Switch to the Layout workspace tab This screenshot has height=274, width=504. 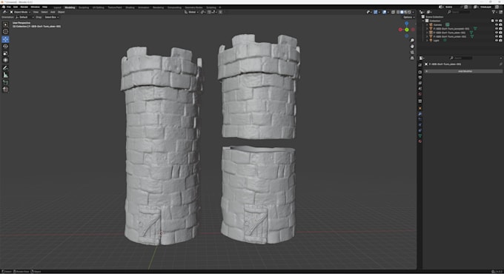coord(58,7)
